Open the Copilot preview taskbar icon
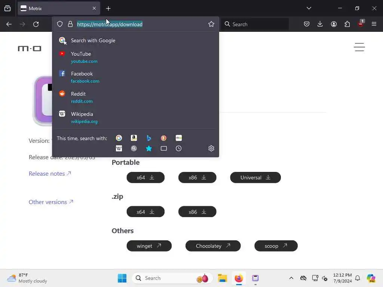Viewport: 383px width, 287px height. 371,278
